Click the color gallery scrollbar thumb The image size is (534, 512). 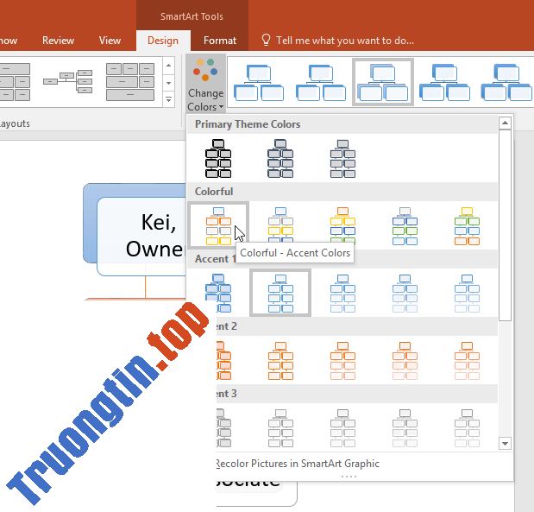tap(505, 225)
